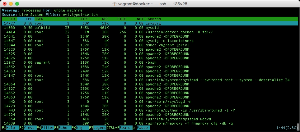Image resolution: width=300 pixels, height=132 pixels.
Task: Click the CTRL+F Search button
Action: 120,128
